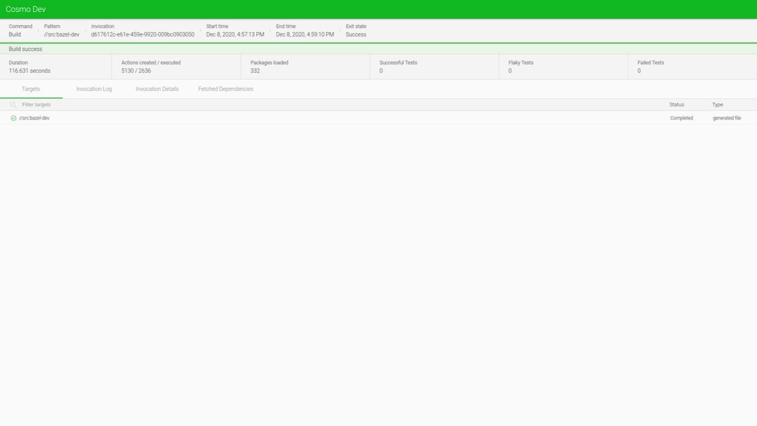Click the Build success status banner text
The image size is (757, 426).
tap(25, 49)
